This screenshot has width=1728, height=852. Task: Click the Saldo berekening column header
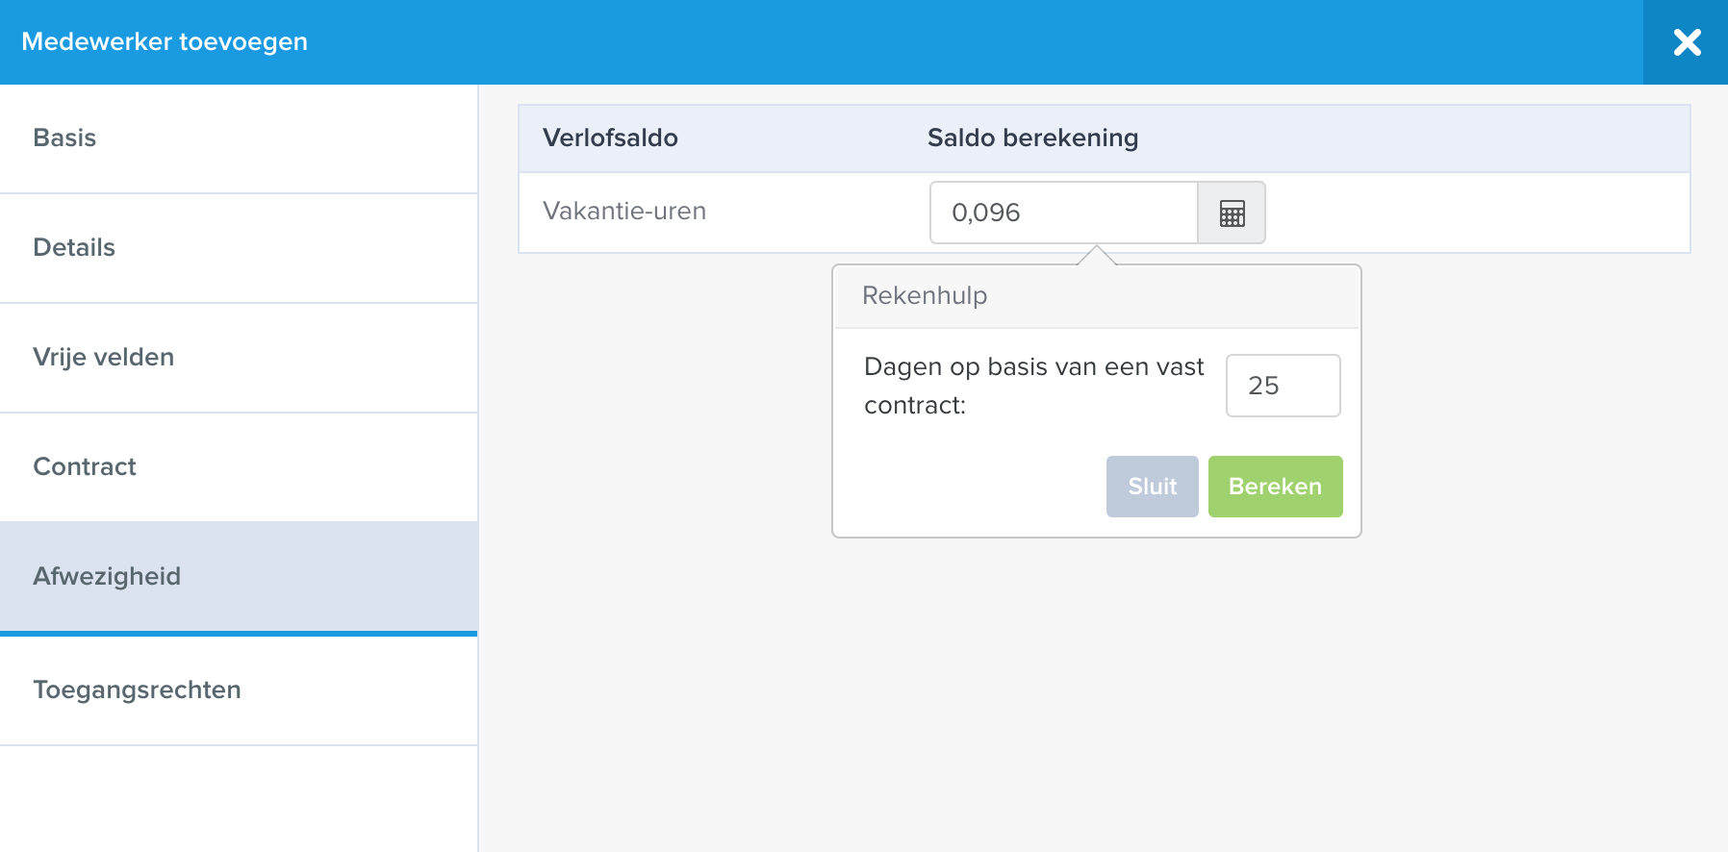(x=1032, y=138)
